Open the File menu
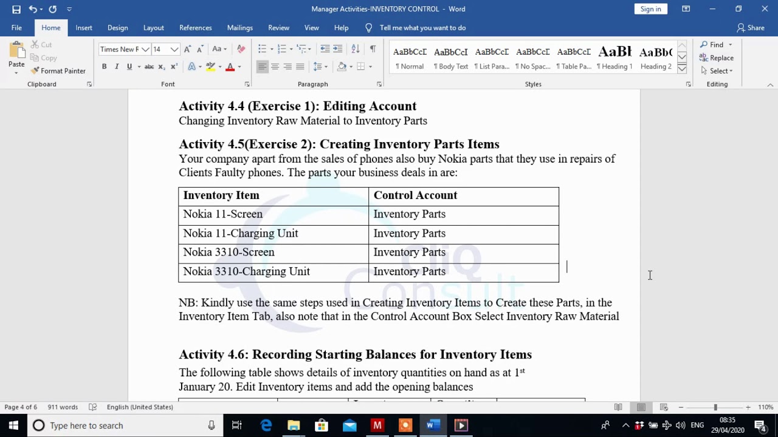 [x=16, y=28]
